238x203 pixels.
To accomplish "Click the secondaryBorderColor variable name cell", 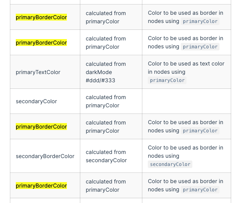I will [x=45, y=156].
